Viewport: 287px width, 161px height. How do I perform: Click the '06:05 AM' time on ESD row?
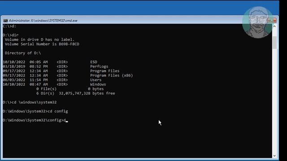(x=39, y=62)
